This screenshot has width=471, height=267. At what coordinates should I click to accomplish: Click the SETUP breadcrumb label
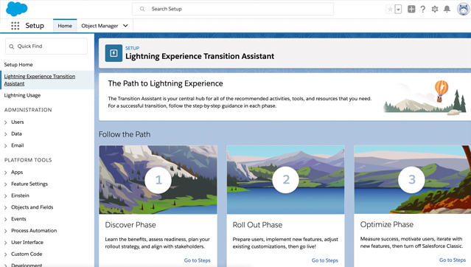[132, 48]
